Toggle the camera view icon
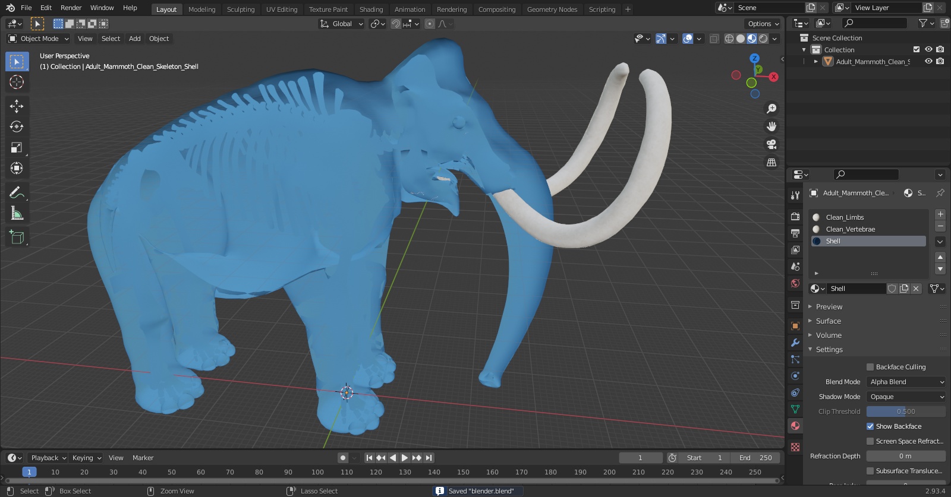This screenshot has width=951, height=497. point(771,144)
